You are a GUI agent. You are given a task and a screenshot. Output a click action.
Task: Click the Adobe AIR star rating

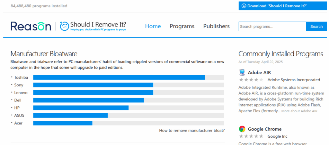tap(251, 80)
